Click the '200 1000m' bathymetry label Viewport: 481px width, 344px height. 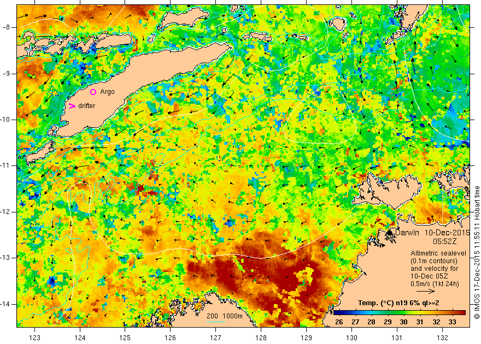click(225, 316)
